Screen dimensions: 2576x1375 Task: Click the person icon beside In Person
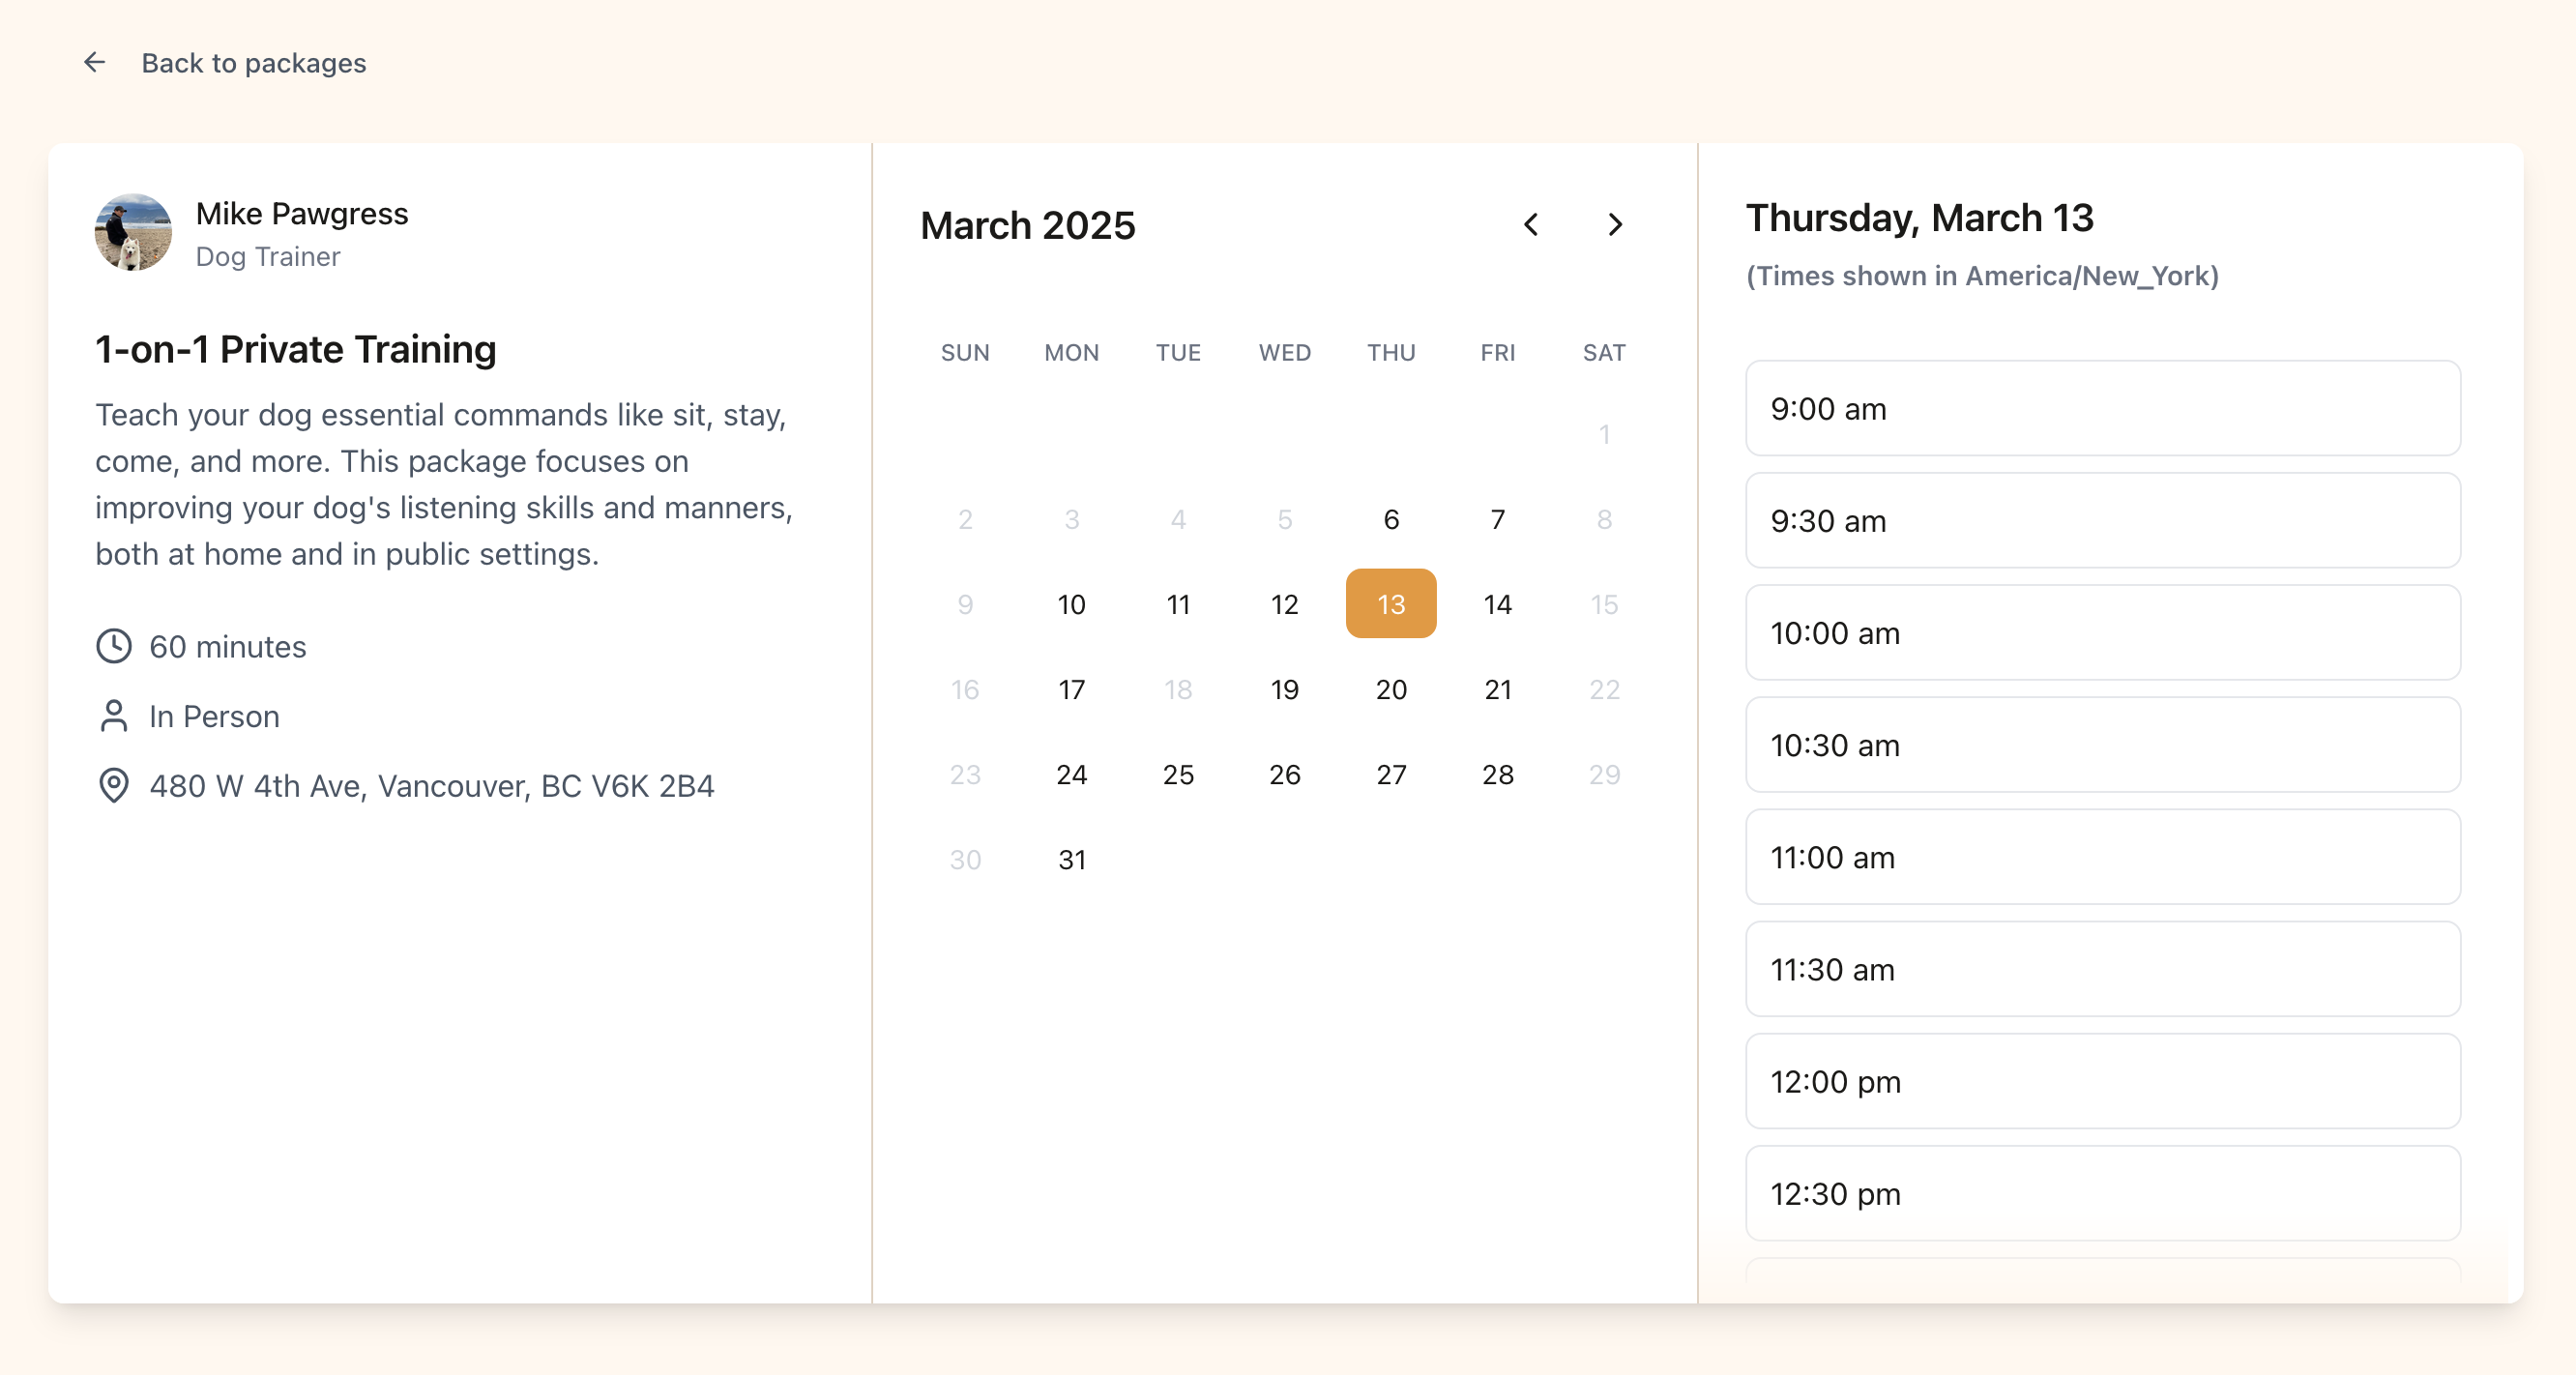(x=113, y=716)
